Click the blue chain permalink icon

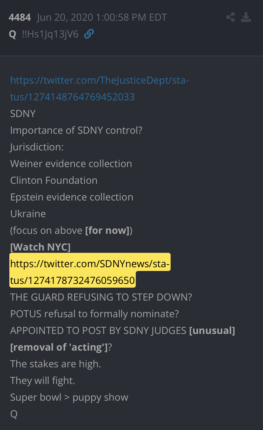[89, 34]
